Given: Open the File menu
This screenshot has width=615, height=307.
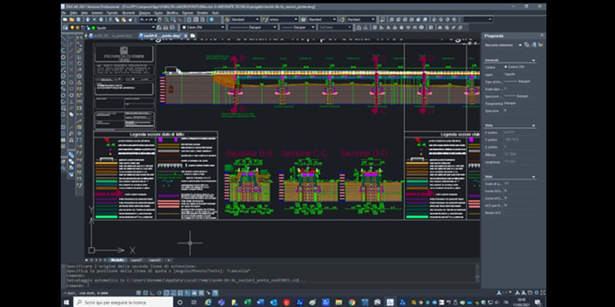Looking at the screenshot, I should point(64,12).
